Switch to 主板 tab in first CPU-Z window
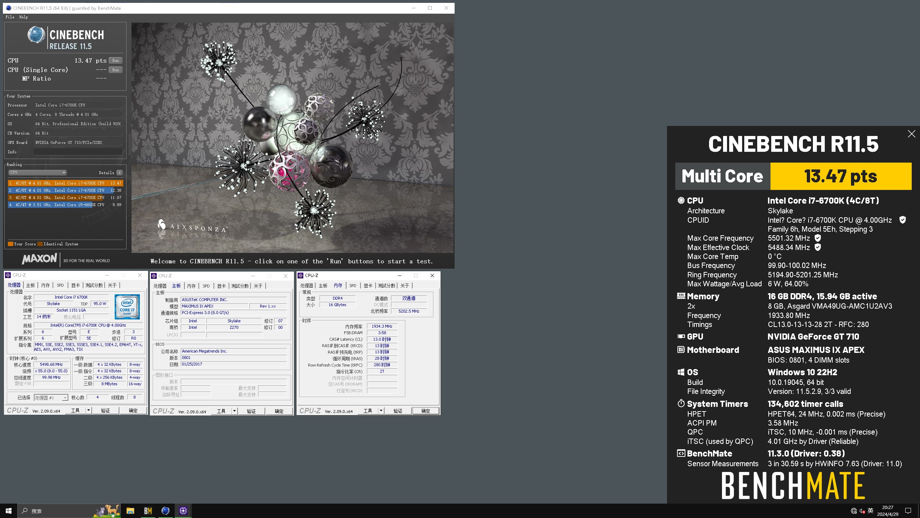The image size is (920, 518). click(31, 285)
